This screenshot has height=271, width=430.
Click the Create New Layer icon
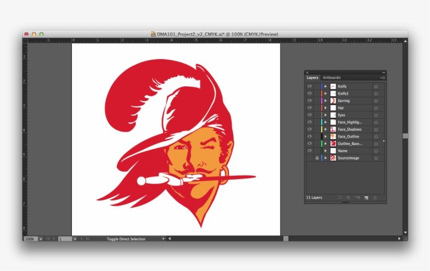pos(366,197)
